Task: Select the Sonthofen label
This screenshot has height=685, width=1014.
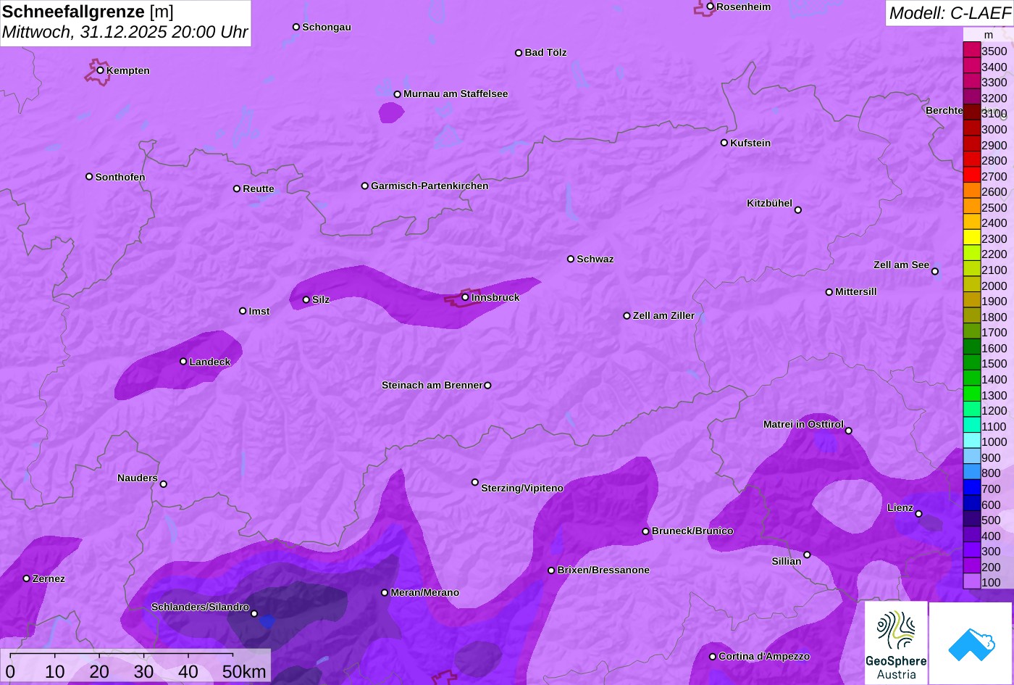Action: [x=120, y=177]
